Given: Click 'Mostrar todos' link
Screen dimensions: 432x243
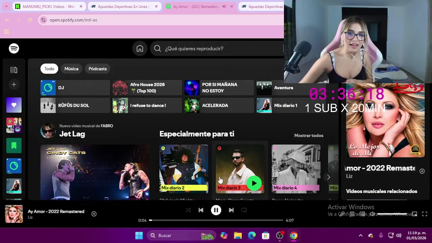Looking at the screenshot, I should pos(308,135).
